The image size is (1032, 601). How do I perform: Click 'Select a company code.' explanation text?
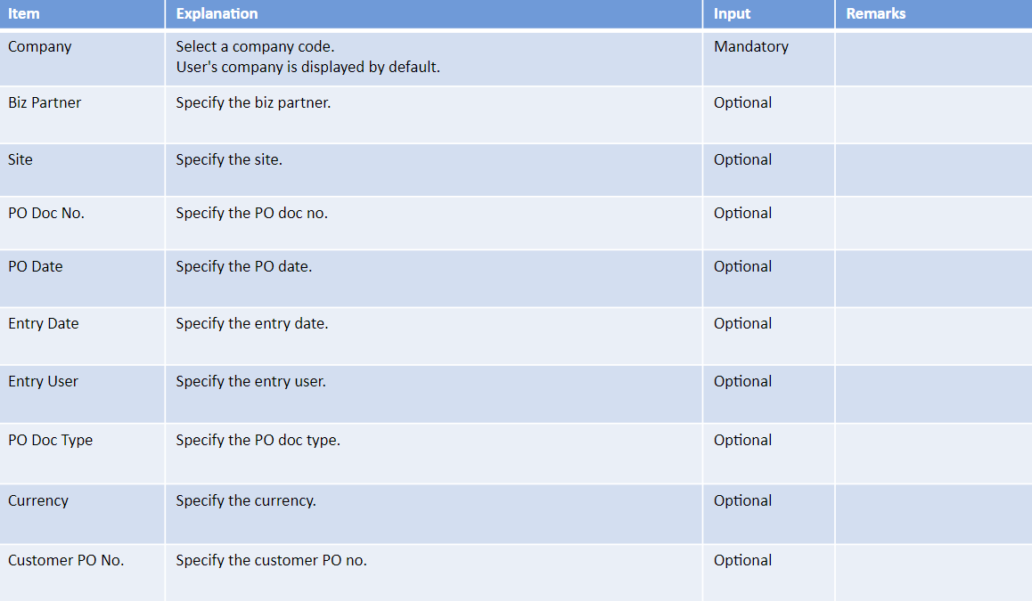pyautogui.click(x=256, y=46)
